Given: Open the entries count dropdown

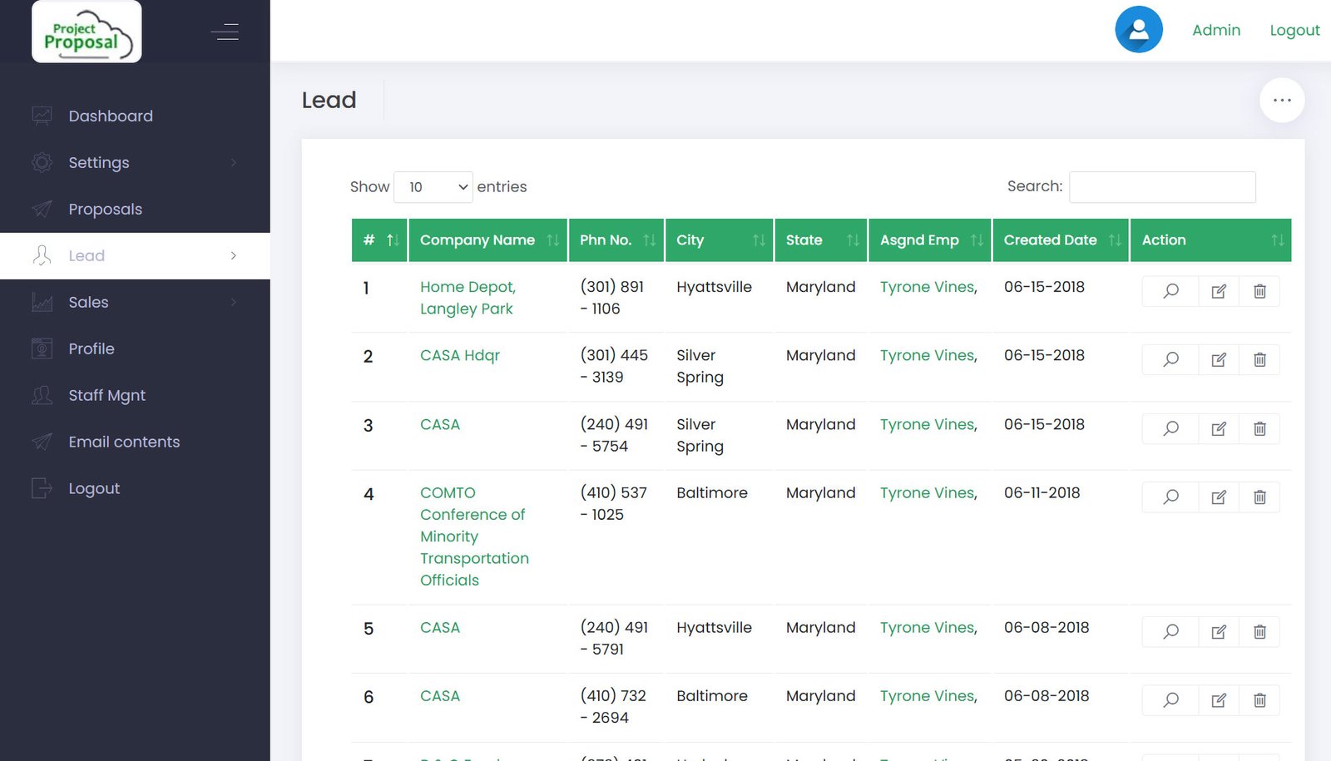Looking at the screenshot, I should click(433, 187).
